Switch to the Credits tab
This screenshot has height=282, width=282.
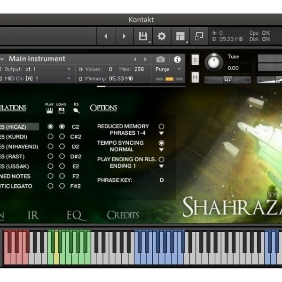pos(123,215)
